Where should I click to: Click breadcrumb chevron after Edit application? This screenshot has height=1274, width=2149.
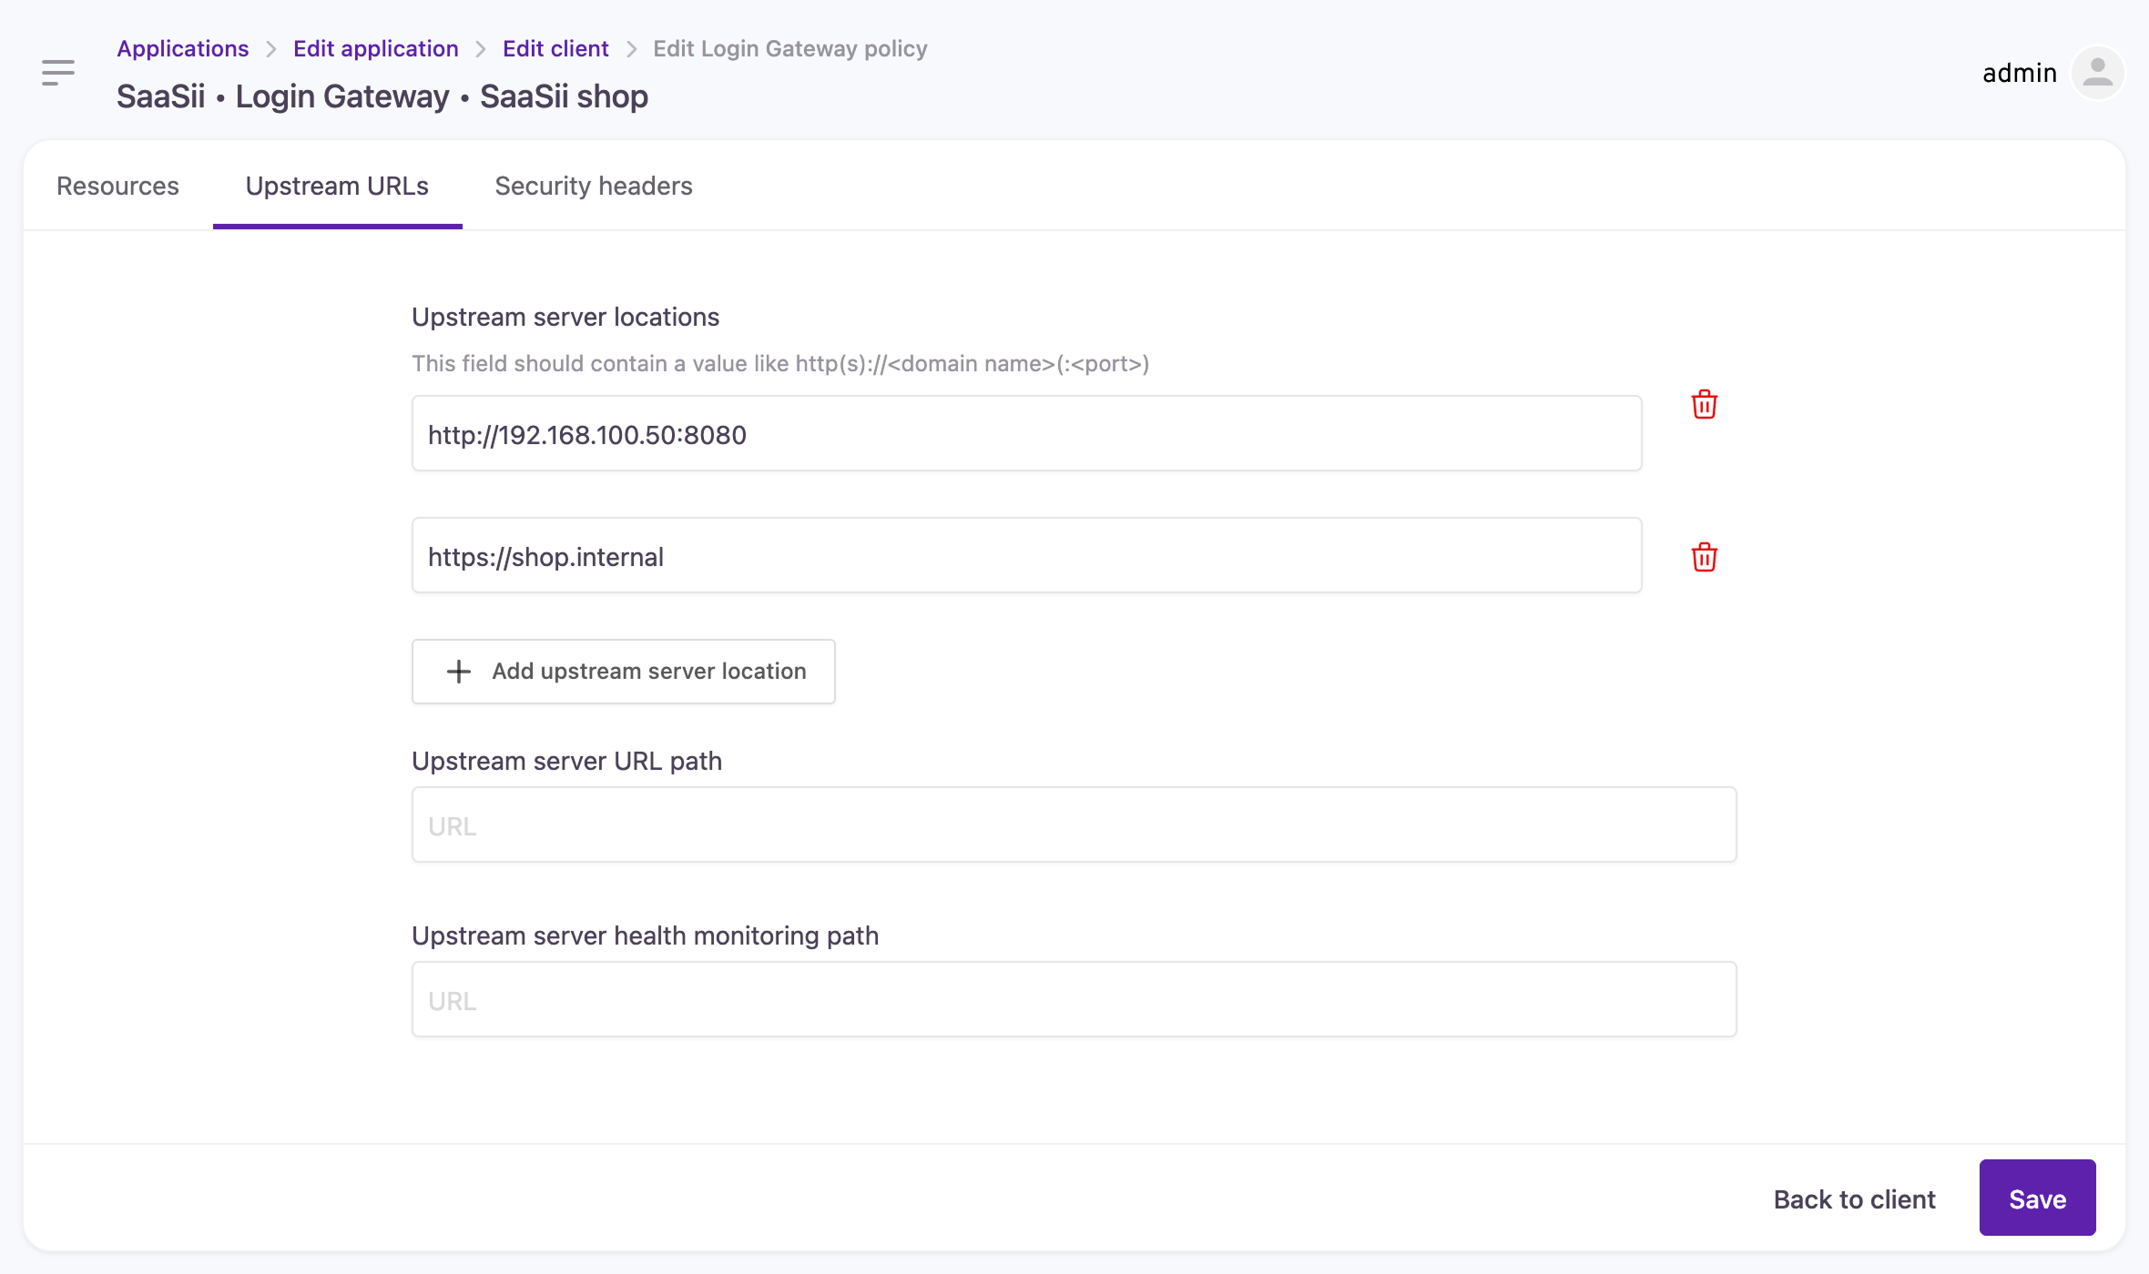point(481,49)
